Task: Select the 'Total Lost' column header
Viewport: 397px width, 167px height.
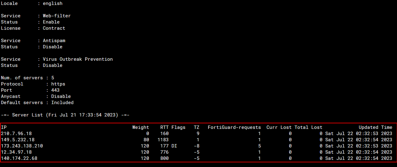Action: [x=308, y=127]
